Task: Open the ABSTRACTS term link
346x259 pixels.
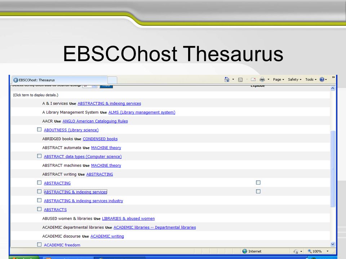Action: point(55,210)
